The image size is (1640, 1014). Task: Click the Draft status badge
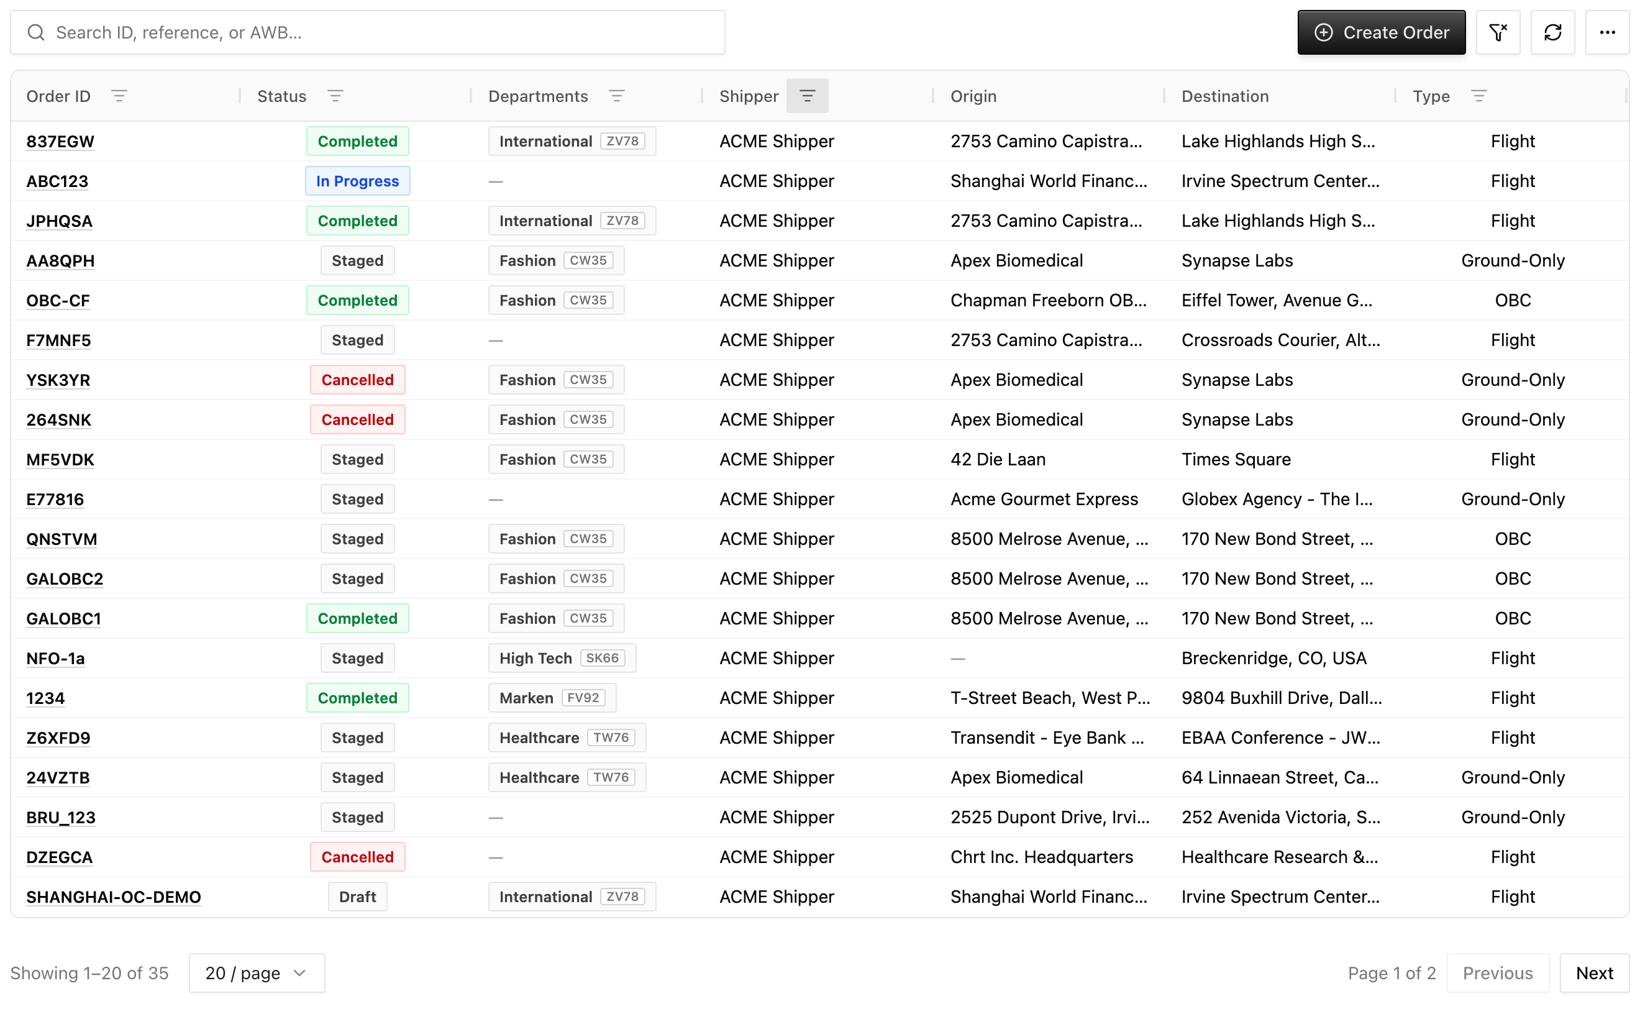click(357, 897)
